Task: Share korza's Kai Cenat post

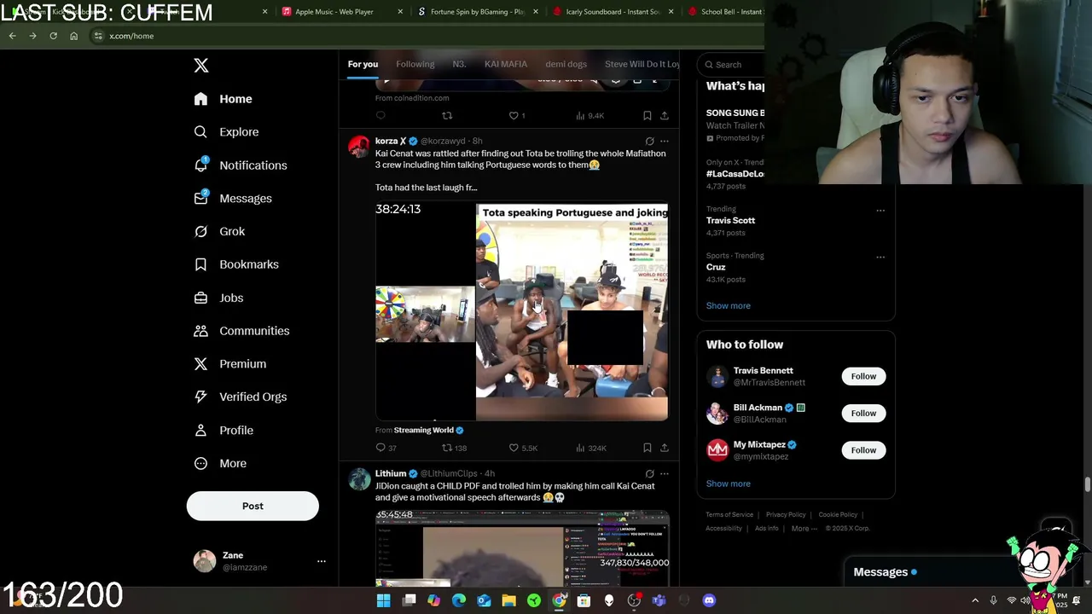Action: [665, 448]
